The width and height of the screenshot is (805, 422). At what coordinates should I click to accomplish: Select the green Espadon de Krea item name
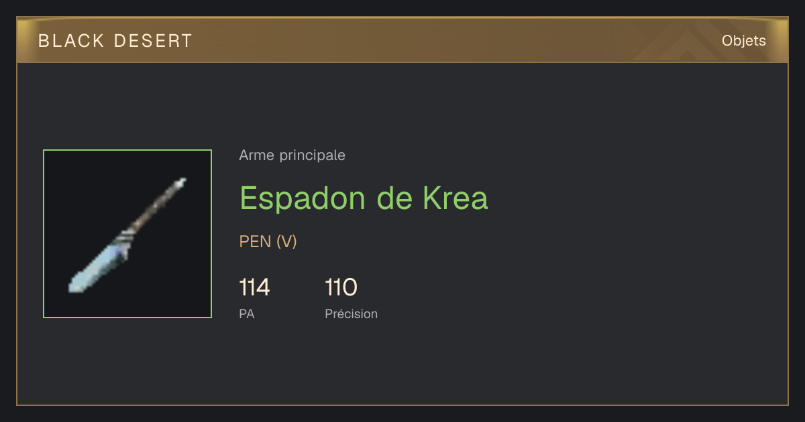tap(364, 198)
